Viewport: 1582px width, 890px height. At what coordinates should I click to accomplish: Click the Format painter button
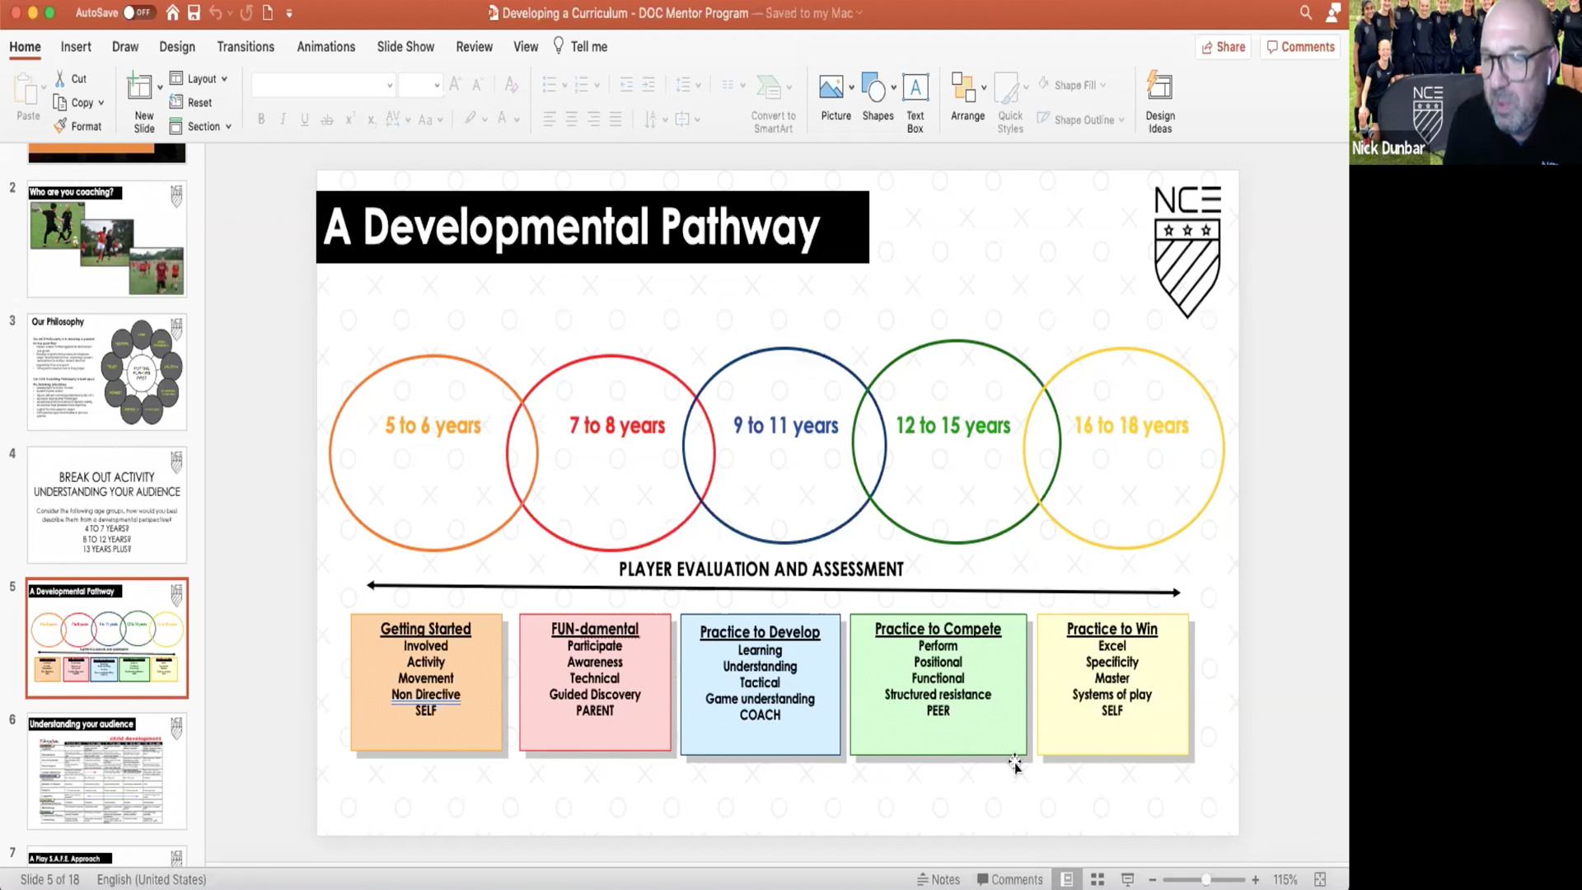77,126
